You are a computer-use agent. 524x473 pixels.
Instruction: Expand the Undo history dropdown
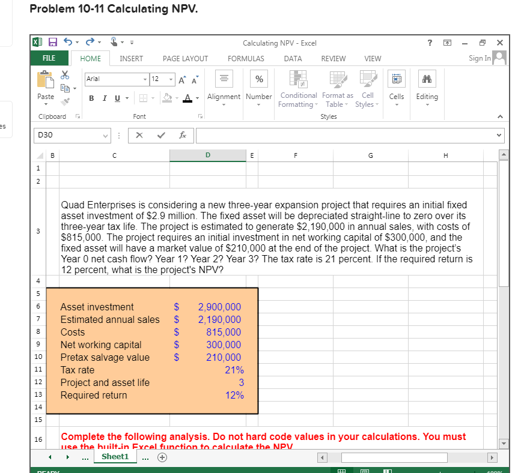pos(77,41)
